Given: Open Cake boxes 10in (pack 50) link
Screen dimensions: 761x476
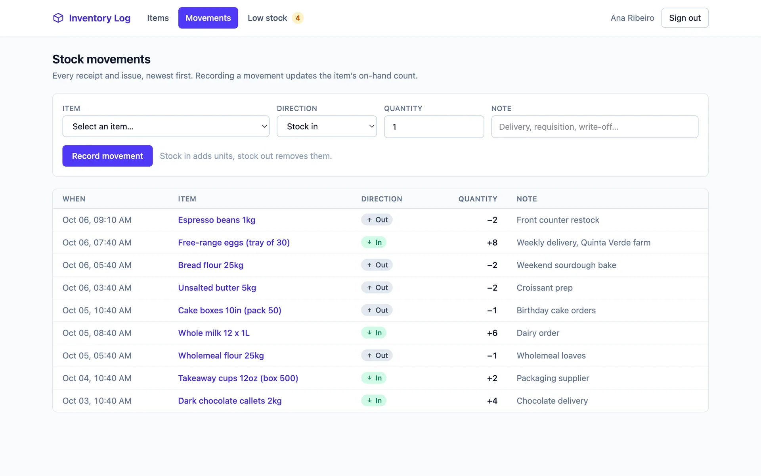Looking at the screenshot, I should click(x=230, y=310).
